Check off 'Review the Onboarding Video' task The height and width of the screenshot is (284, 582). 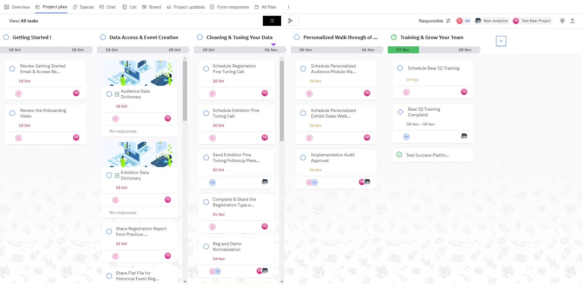tap(12, 113)
